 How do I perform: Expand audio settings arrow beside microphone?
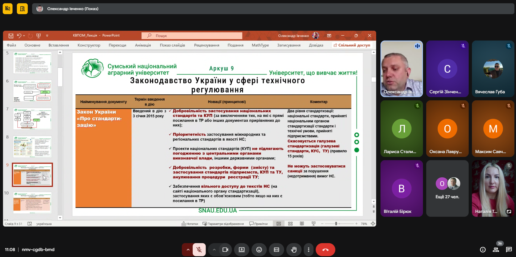[x=188, y=250]
